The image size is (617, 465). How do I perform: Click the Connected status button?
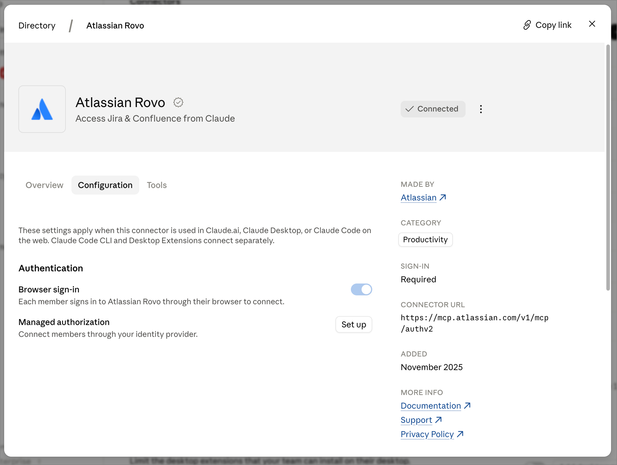click(x=433, y=109)
